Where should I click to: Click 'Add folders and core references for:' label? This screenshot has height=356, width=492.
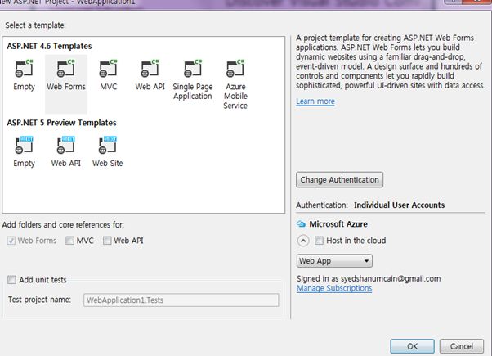click(x=63, y=225)
